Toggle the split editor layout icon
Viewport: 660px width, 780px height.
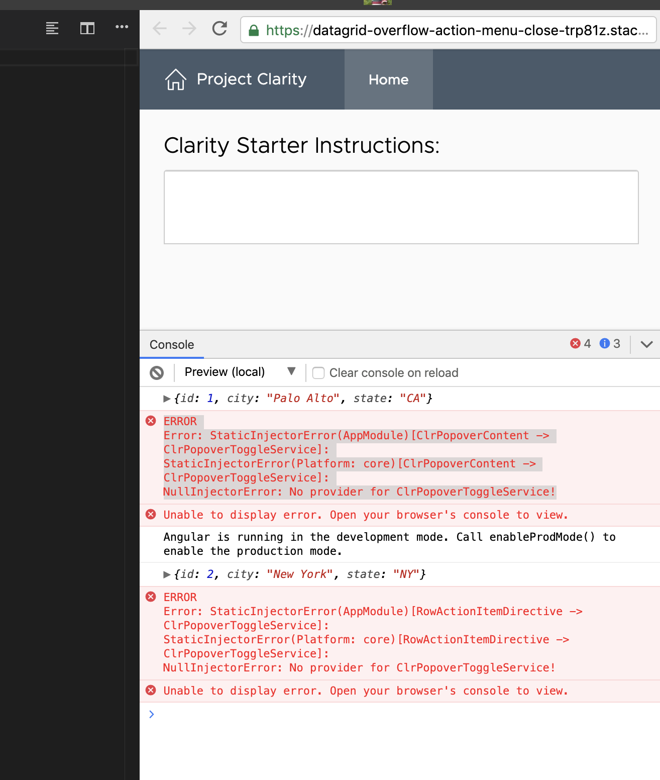pos(87,28)
